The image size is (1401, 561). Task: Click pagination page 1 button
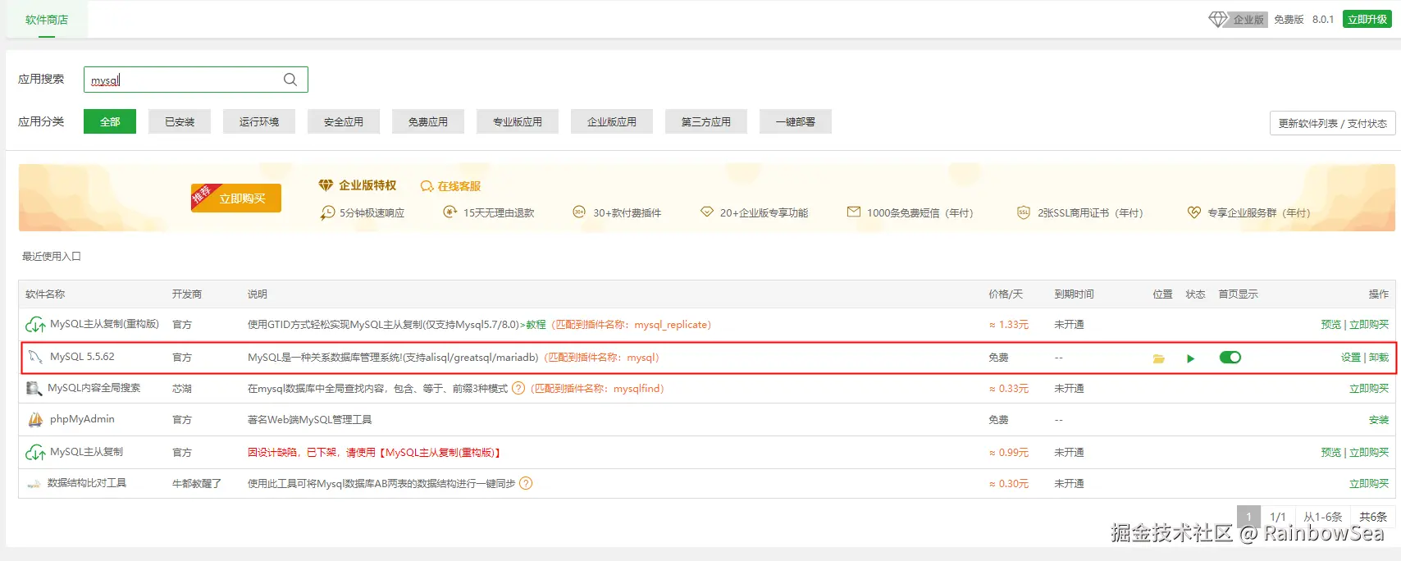[1248, 517]
